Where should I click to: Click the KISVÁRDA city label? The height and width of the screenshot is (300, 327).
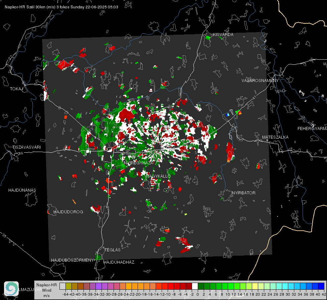coord(223,35)
